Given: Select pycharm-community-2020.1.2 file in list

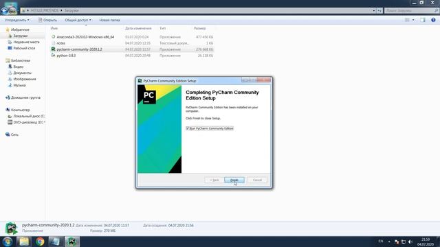Looking at the screenshot, I should 79,49.
